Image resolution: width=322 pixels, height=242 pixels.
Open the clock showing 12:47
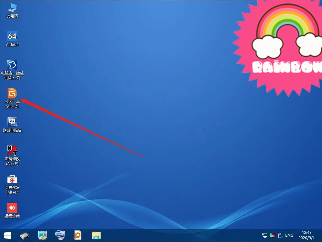click(x=306, y=235)
